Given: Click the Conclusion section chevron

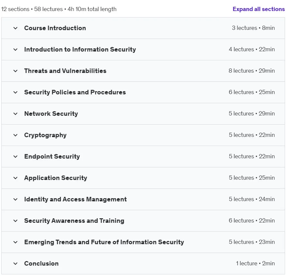Looking at the screenshot, I should point(16,263).
